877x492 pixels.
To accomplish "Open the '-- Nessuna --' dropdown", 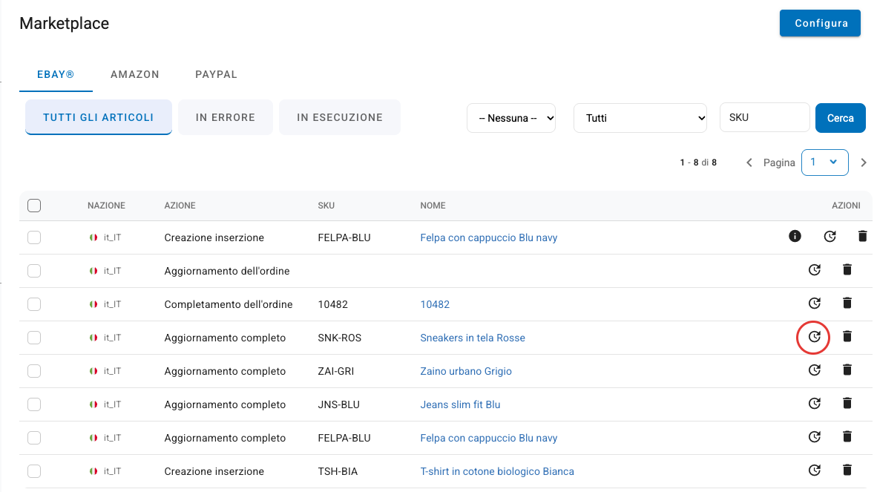I will 511,118.
